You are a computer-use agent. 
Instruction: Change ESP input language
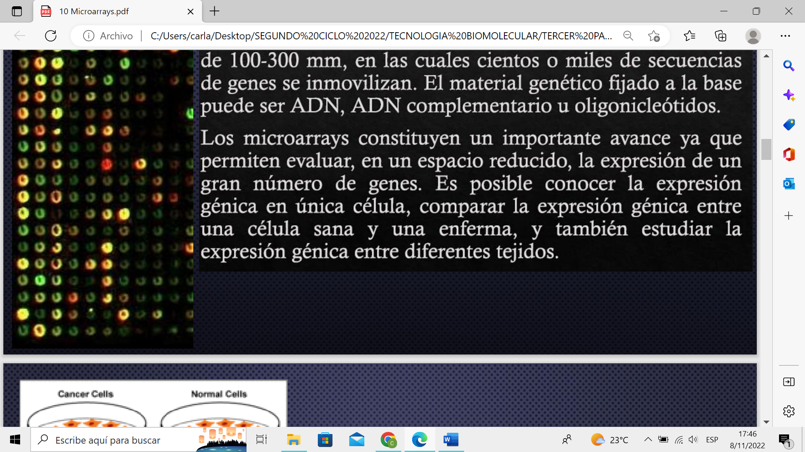pyautogui.click(x=712, y=440)
